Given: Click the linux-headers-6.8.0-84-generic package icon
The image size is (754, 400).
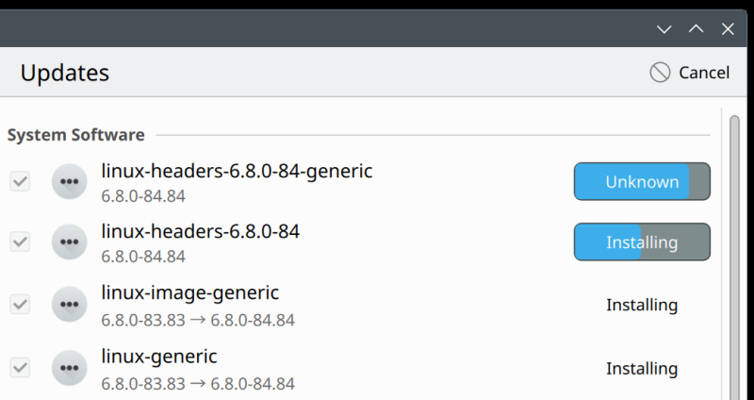Looking at the screenshot, I should point(69,181).
